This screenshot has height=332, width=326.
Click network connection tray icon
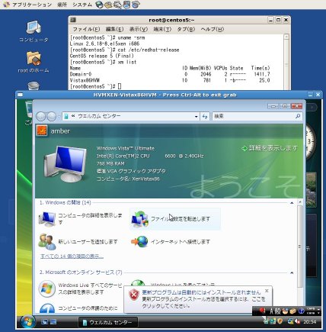coord(291,321)
